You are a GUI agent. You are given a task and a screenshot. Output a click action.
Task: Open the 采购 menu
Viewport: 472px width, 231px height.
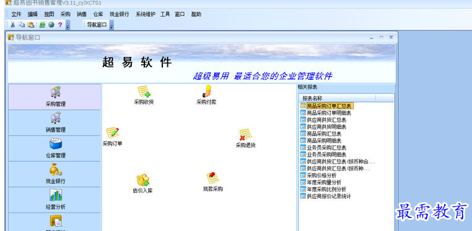coord(65,14)
